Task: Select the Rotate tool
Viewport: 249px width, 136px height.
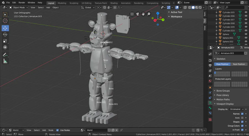Action: click(x=5, y=35)
